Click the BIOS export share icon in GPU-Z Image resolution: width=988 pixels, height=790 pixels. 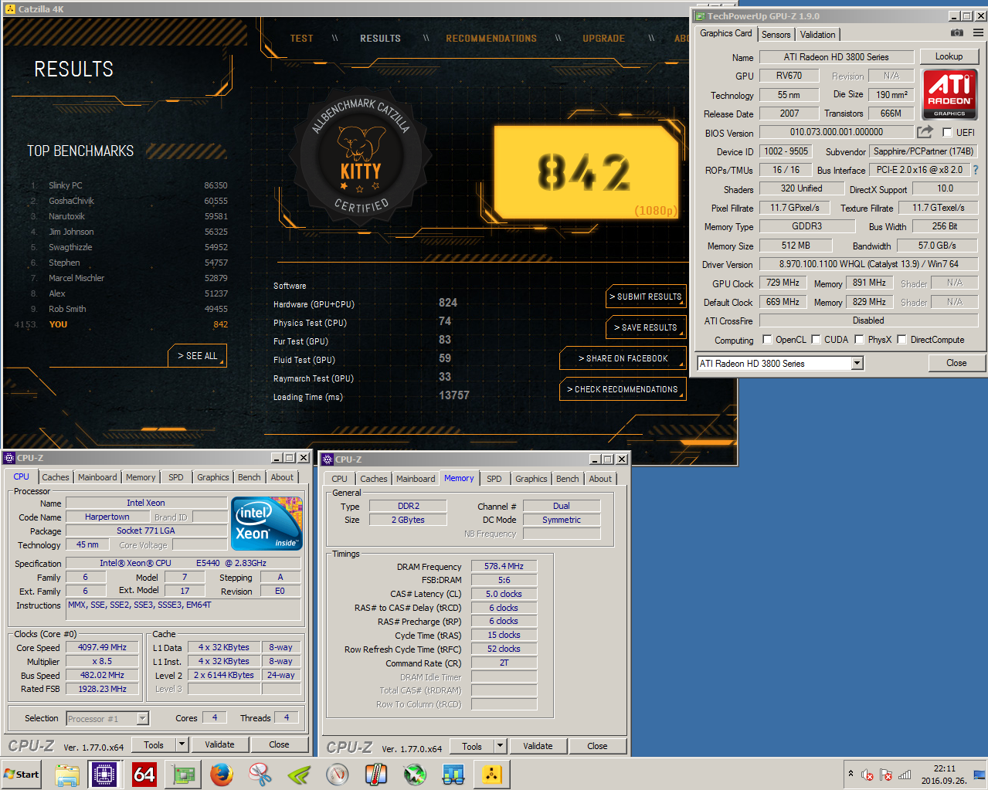click(925, 132)
